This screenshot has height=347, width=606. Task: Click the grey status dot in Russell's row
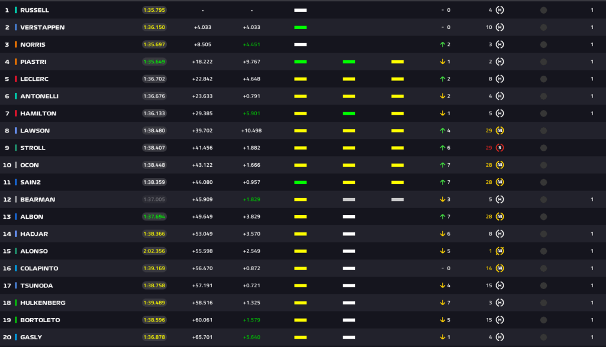(x=543, y=11)
